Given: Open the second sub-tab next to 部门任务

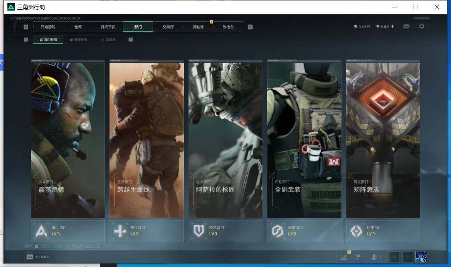Looking at the screenshot, I should click(79, 40).
